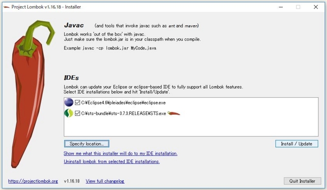
Task: Click small chili pepper beside STS.exe
Action: (174, 114)
